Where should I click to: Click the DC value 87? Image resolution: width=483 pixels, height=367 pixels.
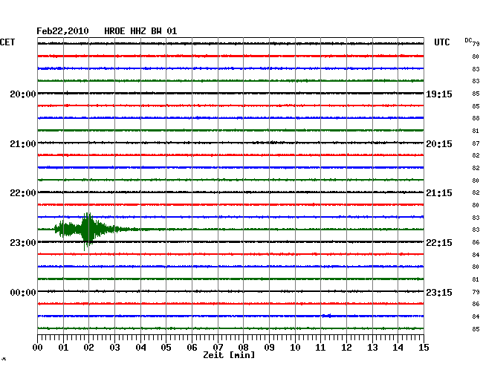pyautogui.click(x=476, y=143)
